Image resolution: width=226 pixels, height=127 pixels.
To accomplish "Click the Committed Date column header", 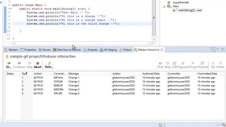I will [x=210, y=74].
